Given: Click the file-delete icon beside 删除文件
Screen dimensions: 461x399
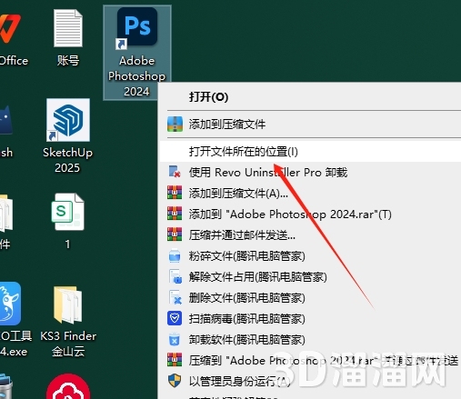Looking at the screenshot, I should [x=175, y=297].
